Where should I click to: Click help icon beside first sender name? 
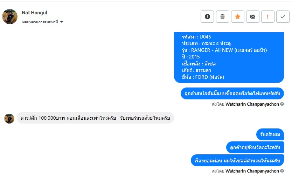pos(282,104)
